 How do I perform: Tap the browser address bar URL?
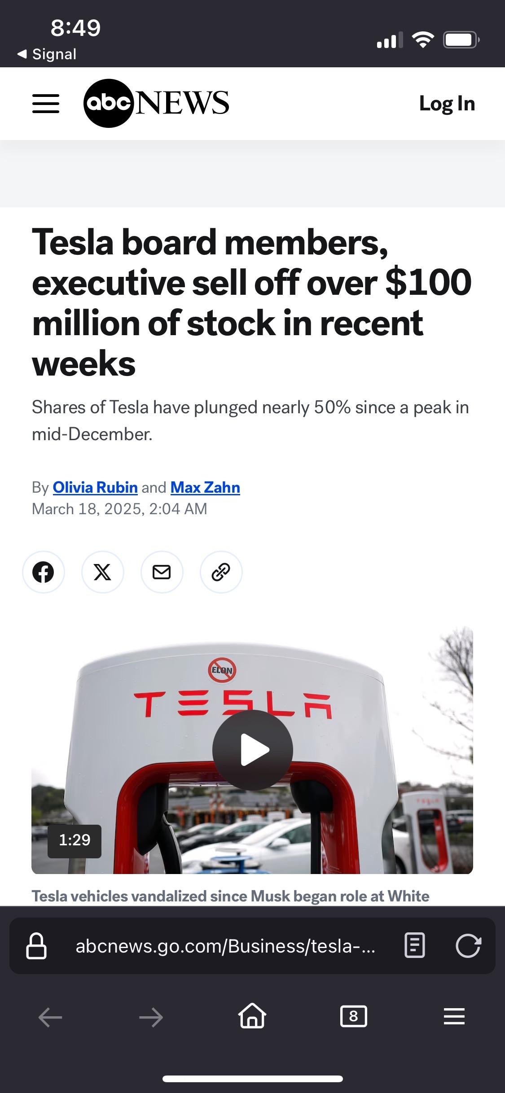225,946
